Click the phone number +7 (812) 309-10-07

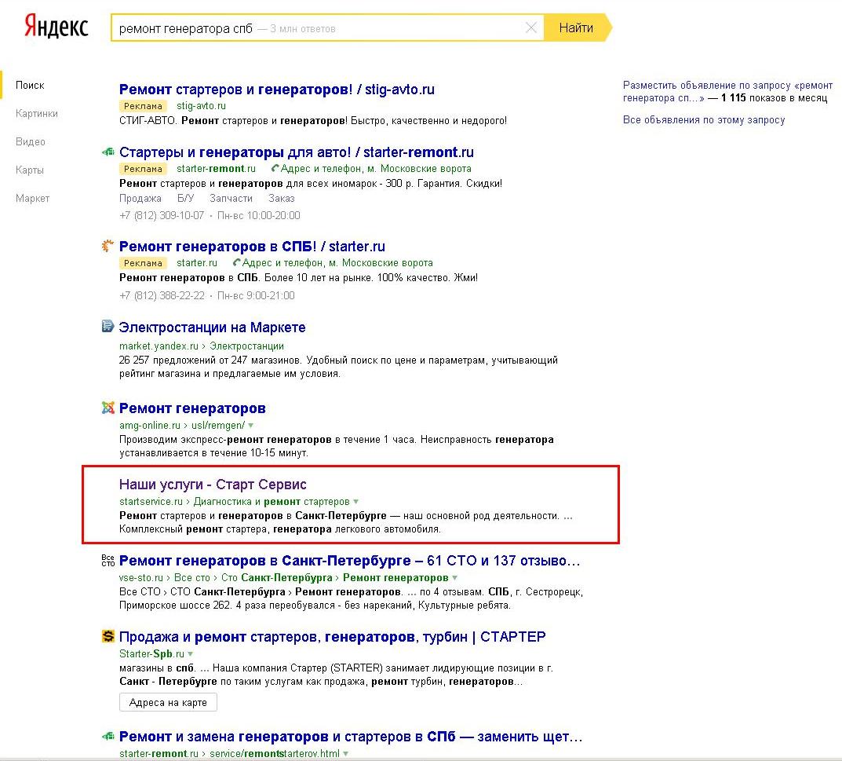pyautogui.click(x=162, y=215)
